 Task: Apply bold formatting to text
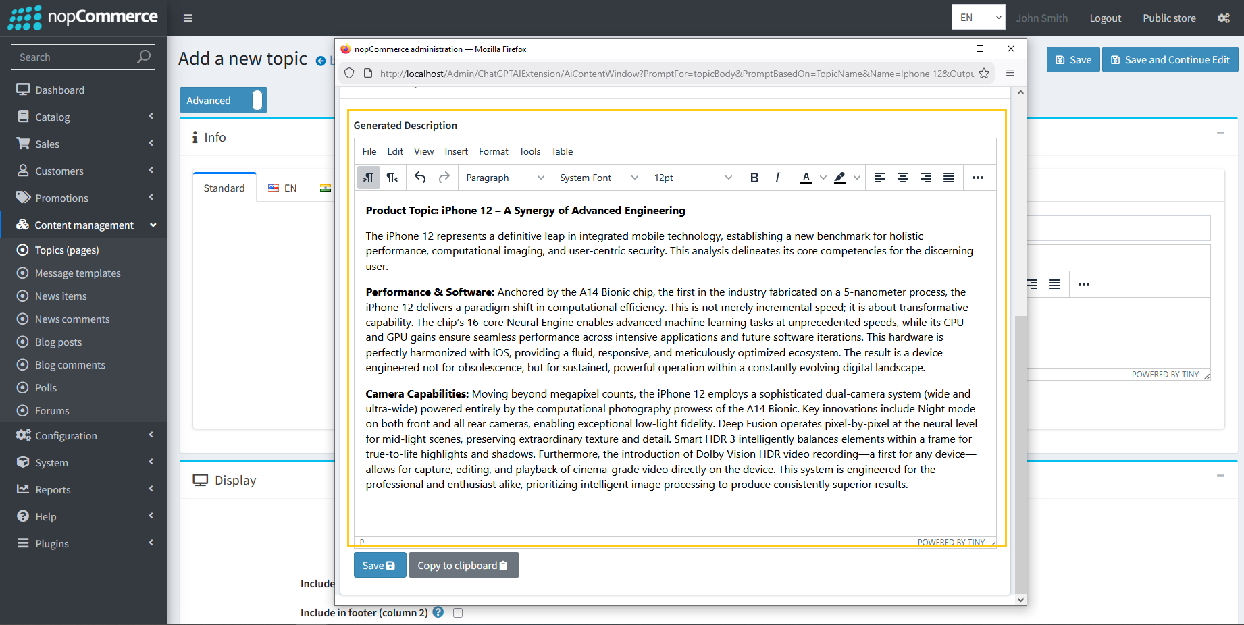(x=754, y=178)
